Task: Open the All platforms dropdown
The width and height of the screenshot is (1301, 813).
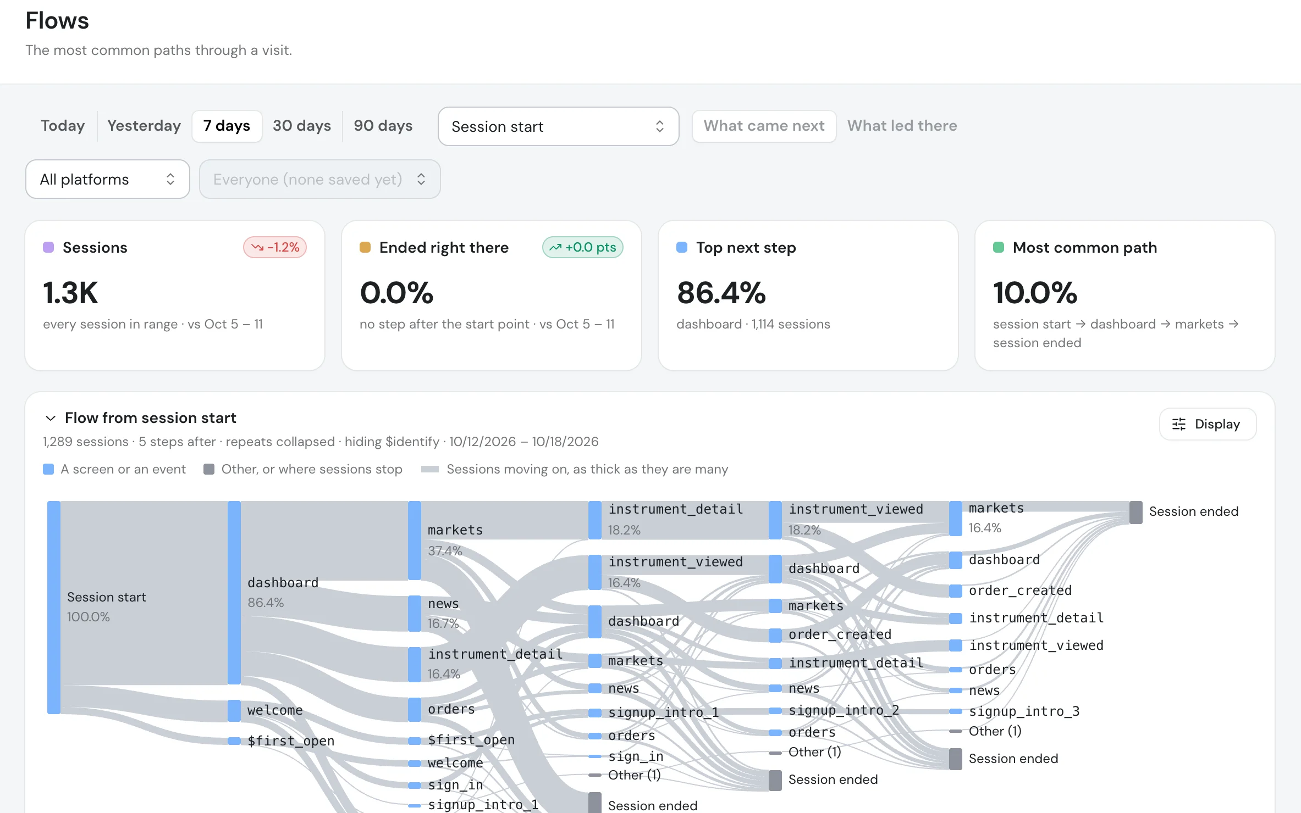Action: coord(108,179)
